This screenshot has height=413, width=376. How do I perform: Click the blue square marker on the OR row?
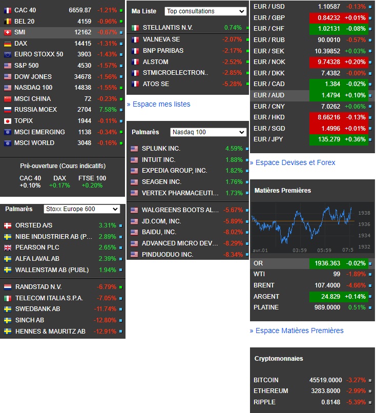pos(370,264)
